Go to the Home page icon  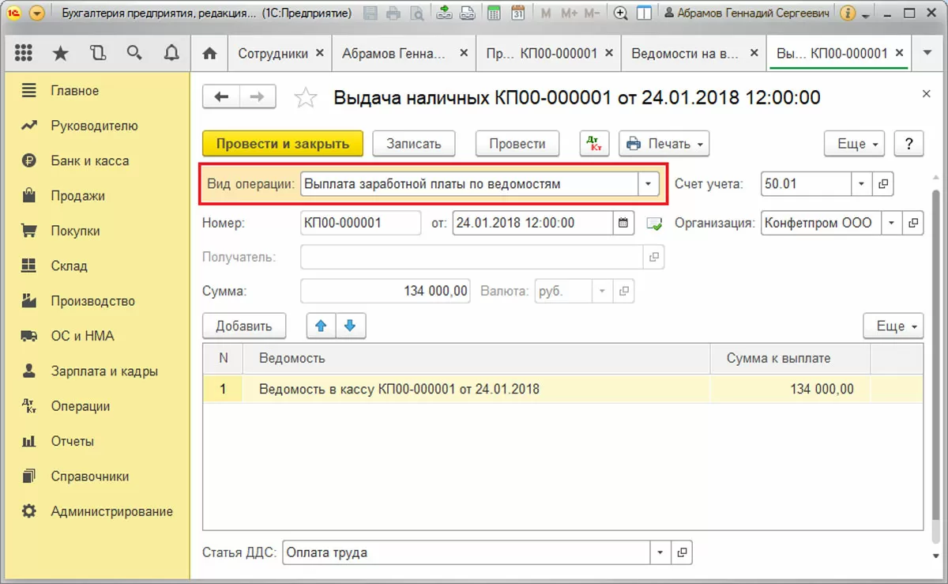point(209,53)
